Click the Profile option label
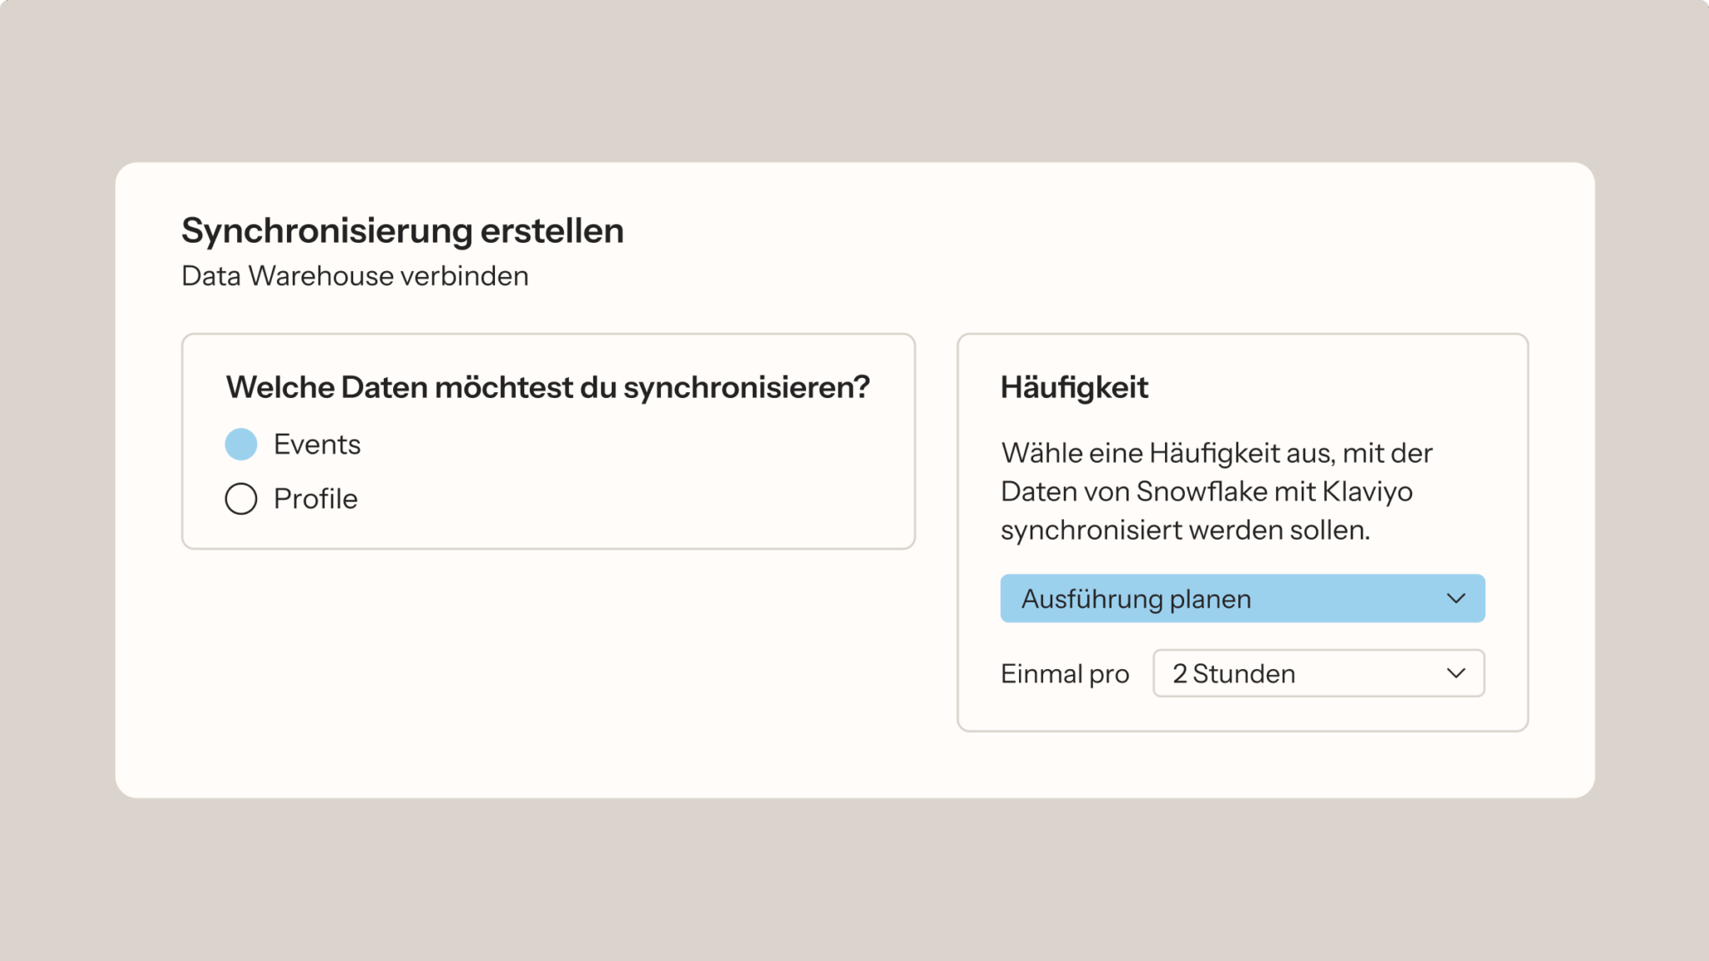The image size is (1709, 961). (315, 499)
